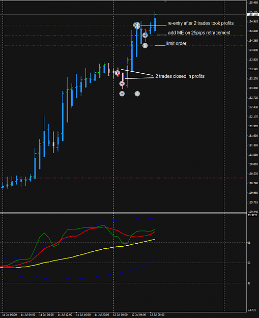The height and width of the screenshot is (318, 259).
Task: Click price level 129.440 on the scale
Action: tap(253, 212)
